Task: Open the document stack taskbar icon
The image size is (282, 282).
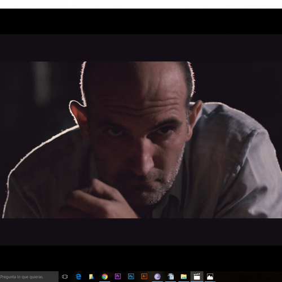Action: point(171,276)
